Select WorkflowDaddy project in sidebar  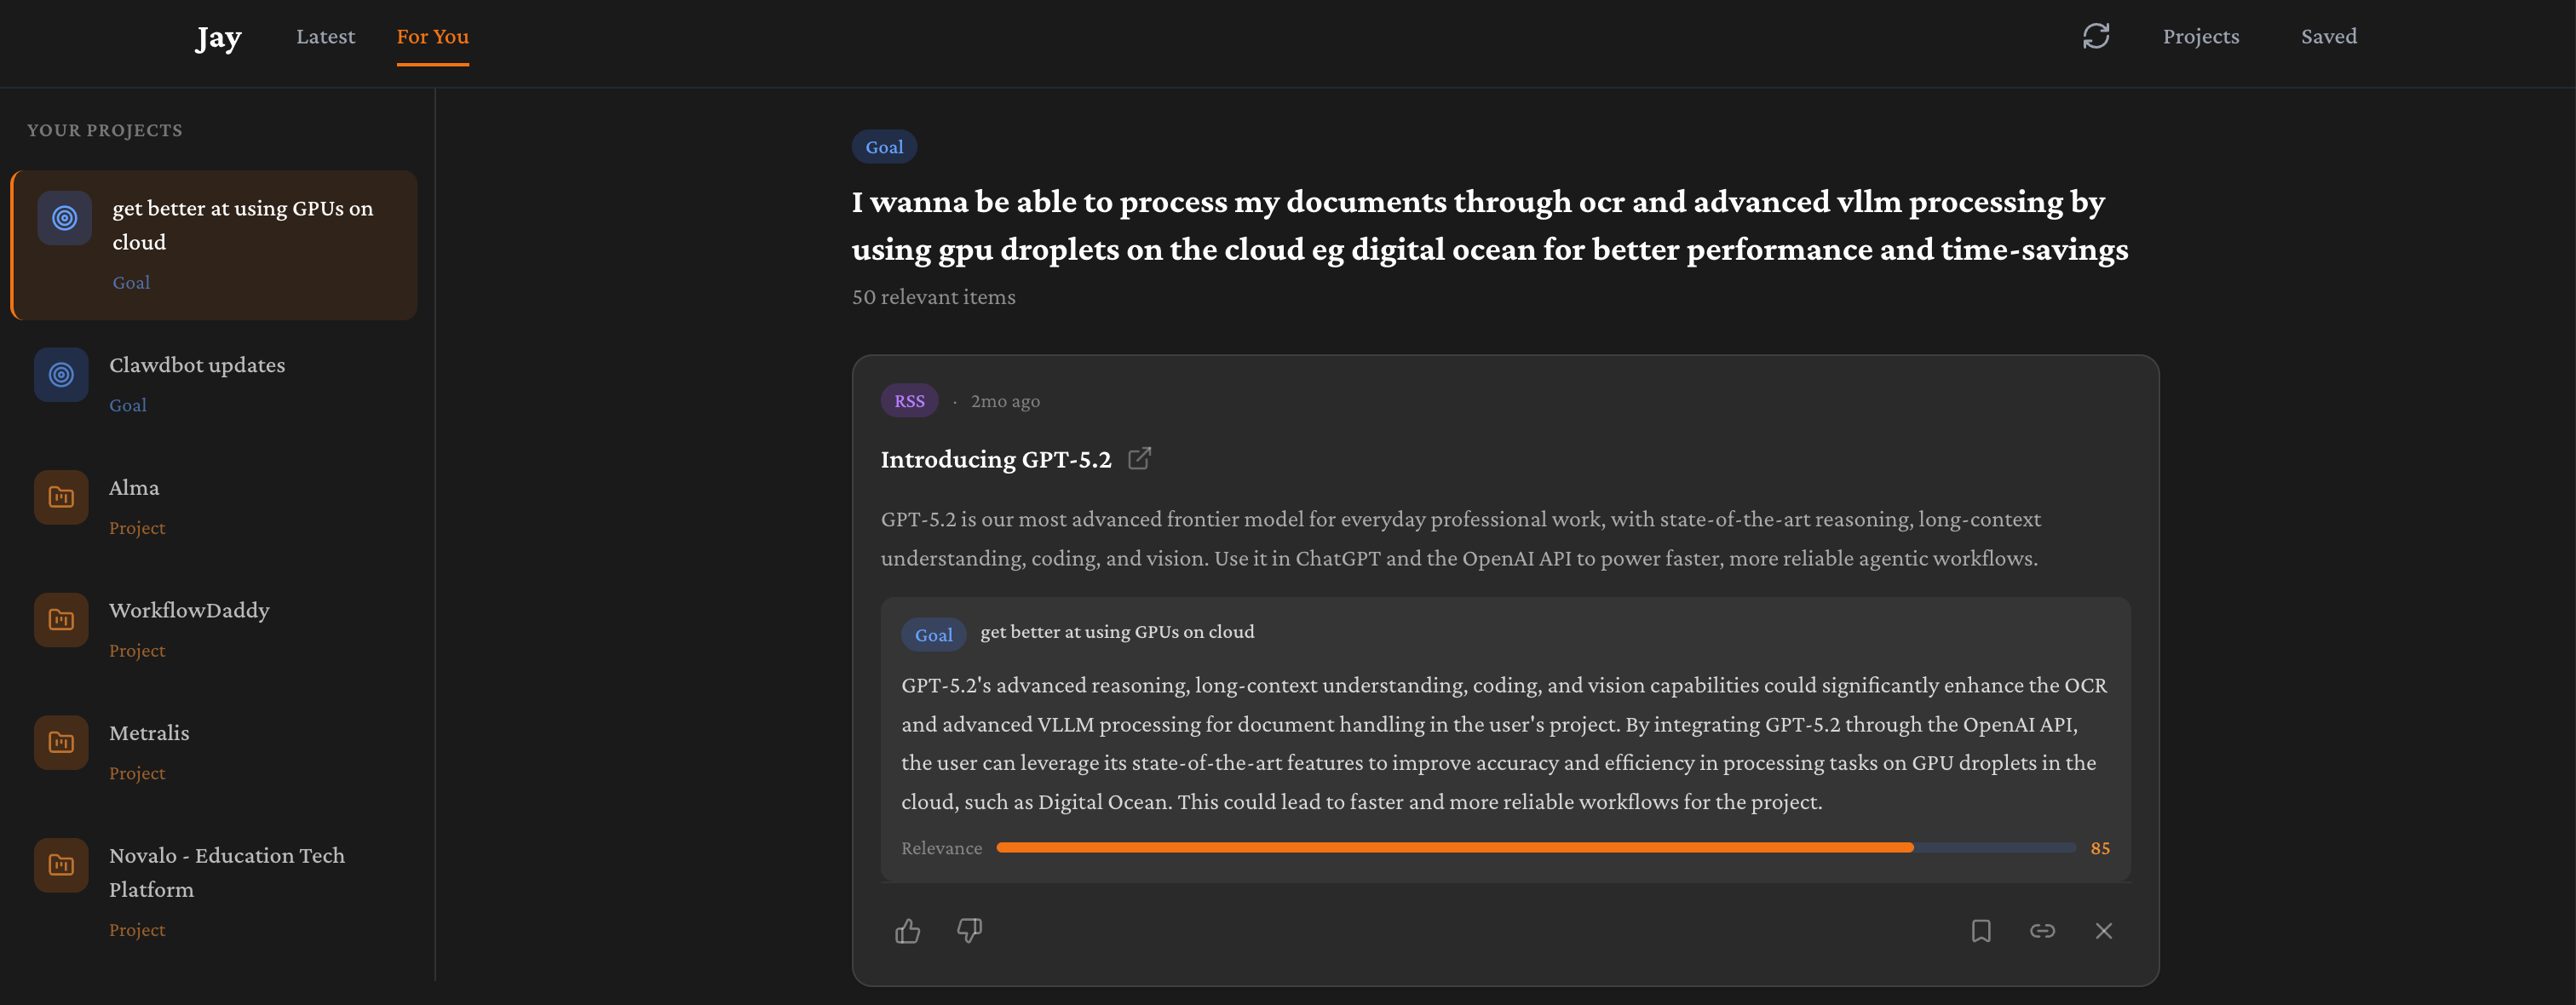[x=189, y=611]
